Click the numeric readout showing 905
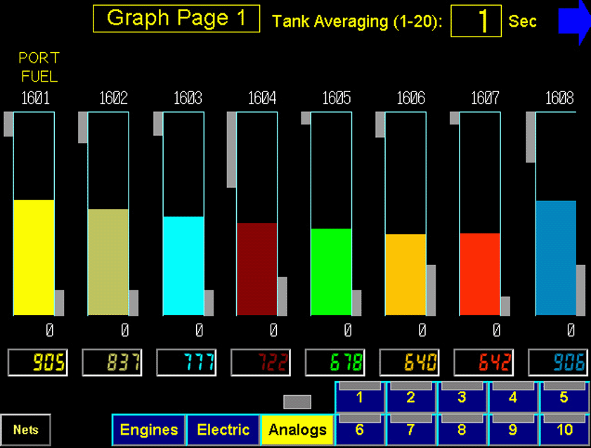 pyautogui.click(x=37, y=362)
